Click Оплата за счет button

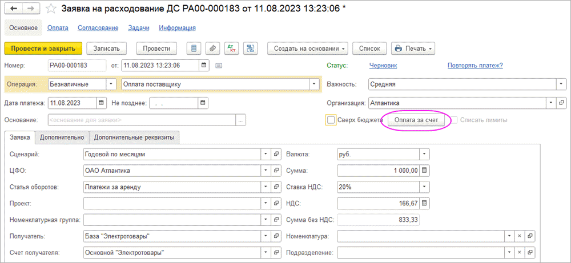coord(416,120)
